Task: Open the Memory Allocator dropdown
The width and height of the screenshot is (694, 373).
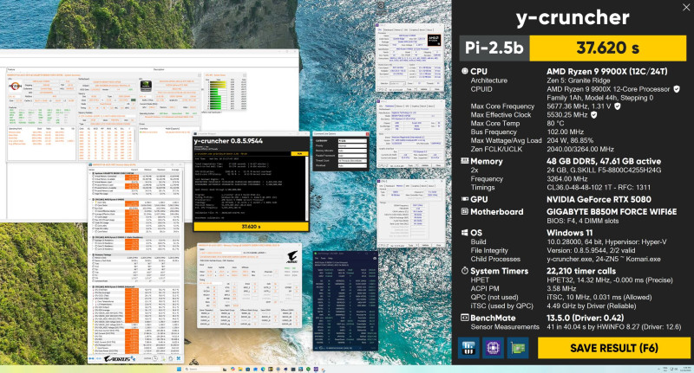Action: point(352,151)
